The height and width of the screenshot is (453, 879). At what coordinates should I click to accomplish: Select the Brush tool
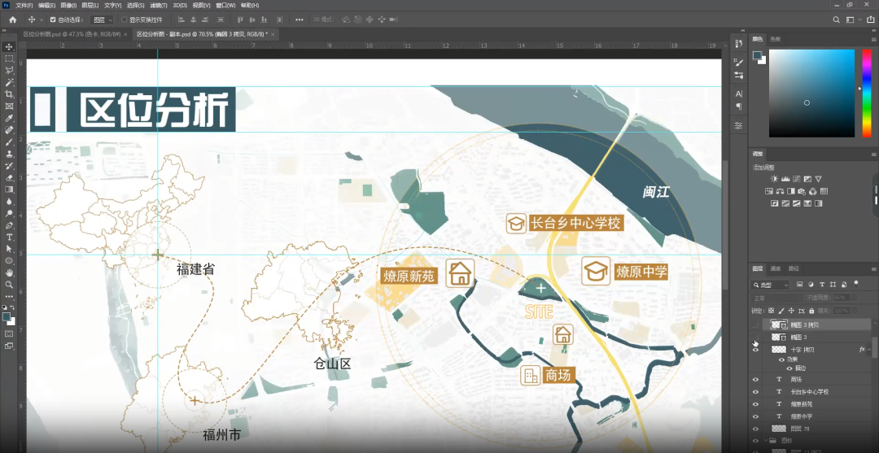tap(9, 142)
